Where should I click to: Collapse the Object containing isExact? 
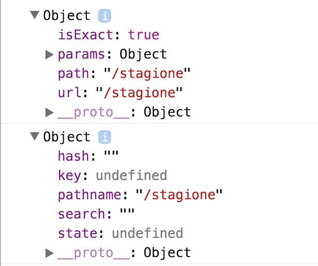[34, 15]
